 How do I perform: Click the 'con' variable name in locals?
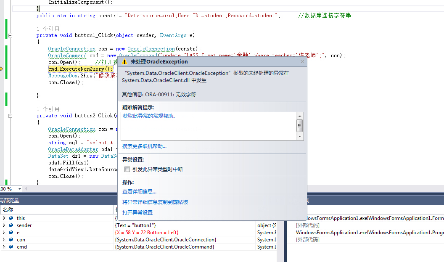point(21,240)
